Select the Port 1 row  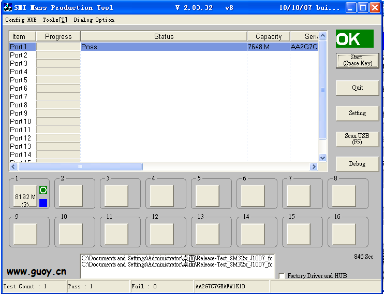click(x=164, y=47)
